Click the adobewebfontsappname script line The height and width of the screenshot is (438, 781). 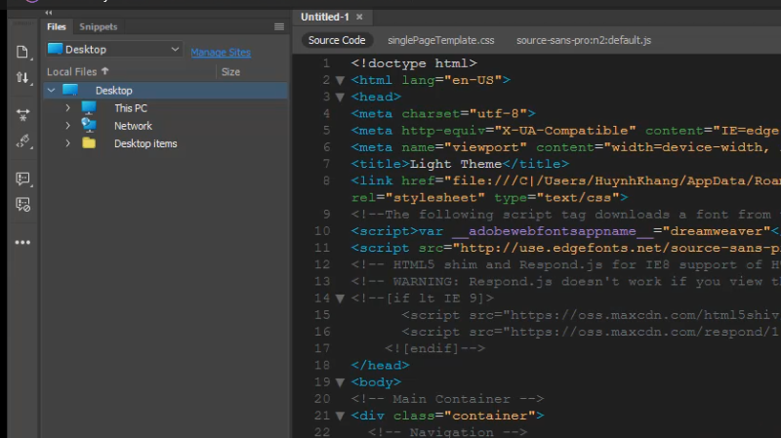[565, 231]
